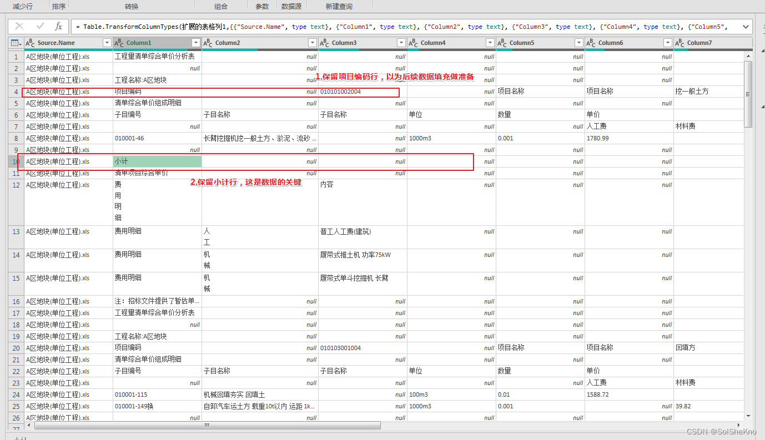
Task: Select the Source.Name column header
Action: [x=69, y=43]
